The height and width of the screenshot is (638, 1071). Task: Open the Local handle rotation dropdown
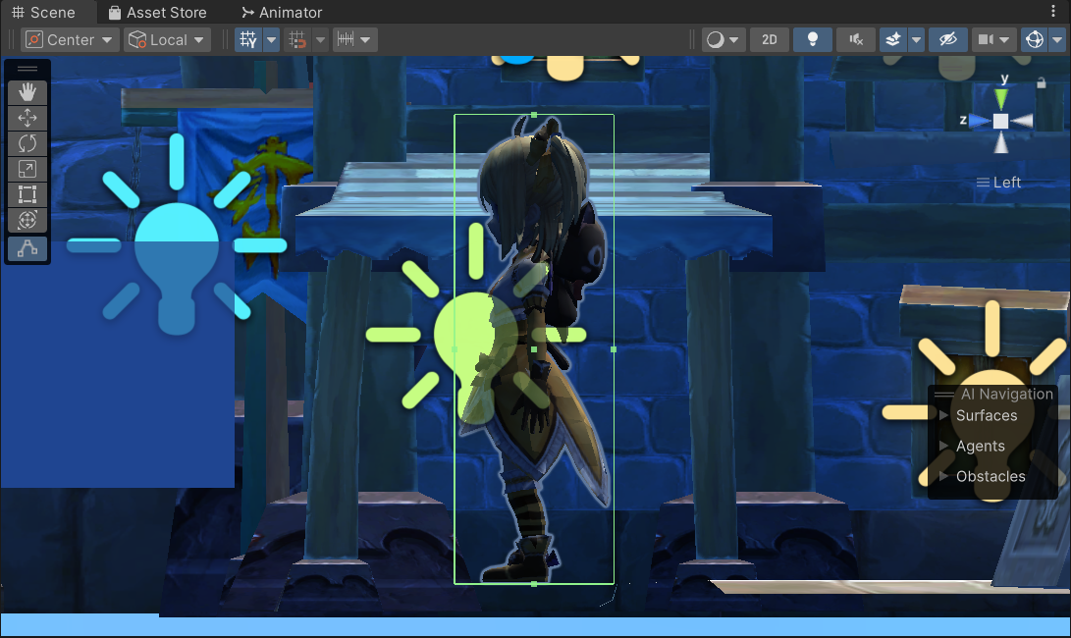(168, 39)
